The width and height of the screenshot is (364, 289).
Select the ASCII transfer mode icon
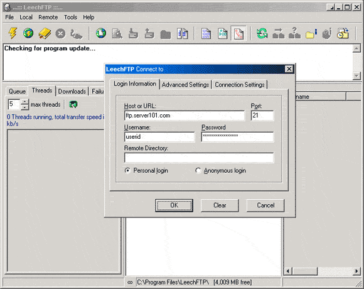[x=222, y=34]
